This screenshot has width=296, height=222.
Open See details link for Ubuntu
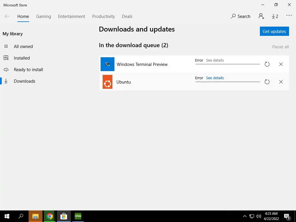215,78
